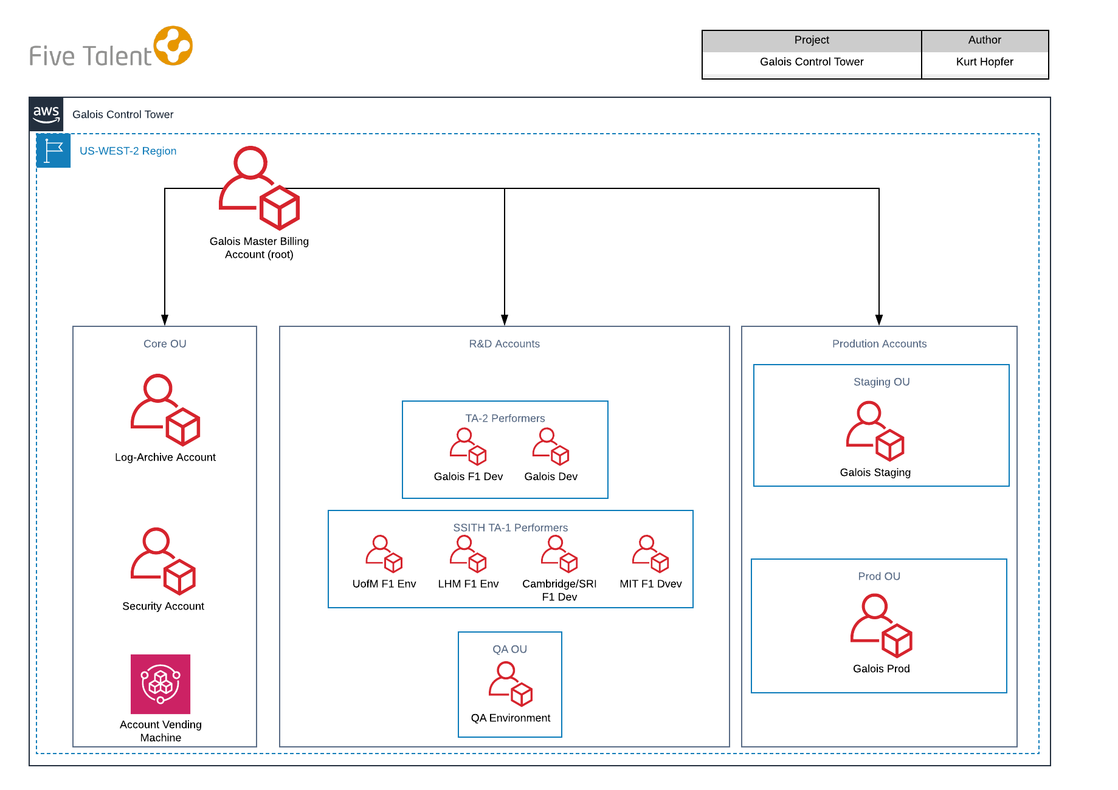Click the Five Talent logo icon
1118x790 pixels.
pos(173,46)
